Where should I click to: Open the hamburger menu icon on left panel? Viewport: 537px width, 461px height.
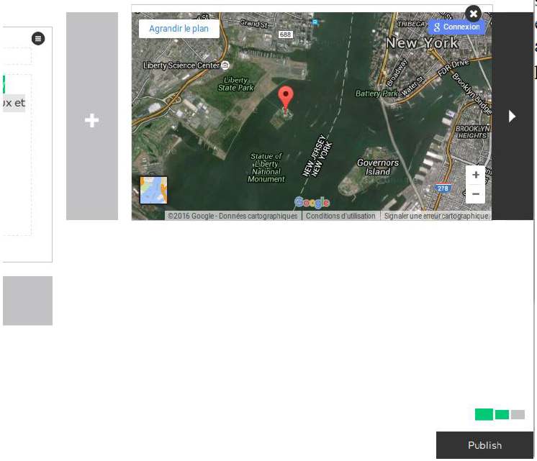coord(38,39)
